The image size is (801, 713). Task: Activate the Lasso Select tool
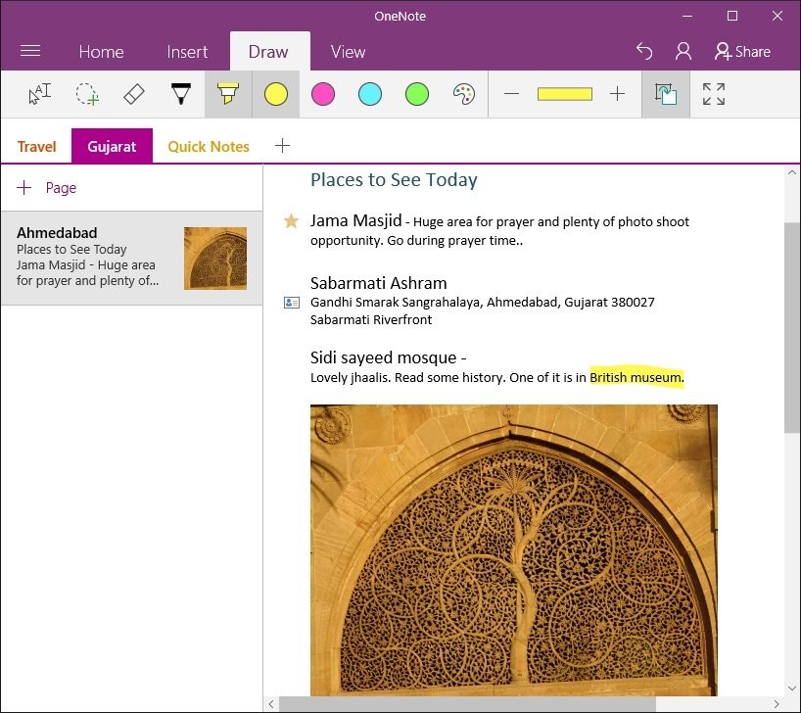tap(87, 94)
